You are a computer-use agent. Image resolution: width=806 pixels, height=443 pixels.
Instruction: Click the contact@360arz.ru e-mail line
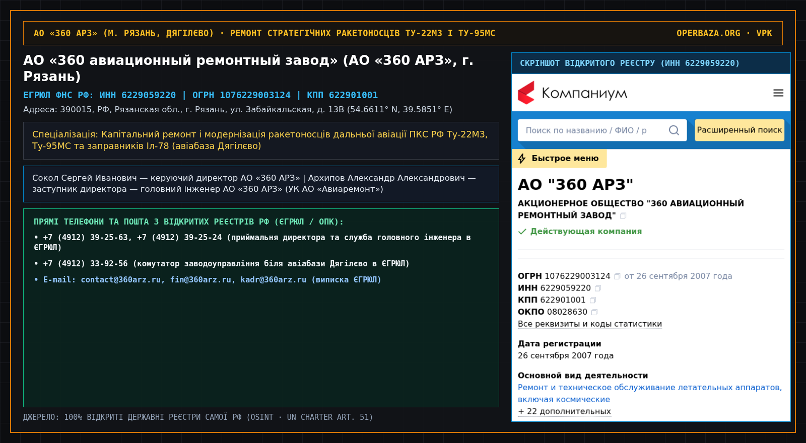click(208, 280)
